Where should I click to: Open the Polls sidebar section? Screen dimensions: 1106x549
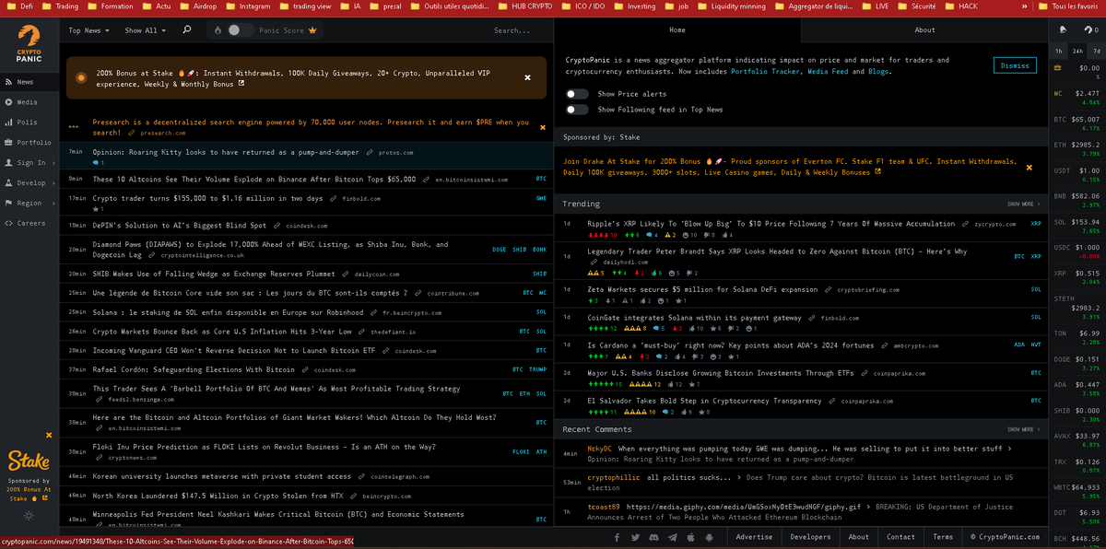[29, 123]
